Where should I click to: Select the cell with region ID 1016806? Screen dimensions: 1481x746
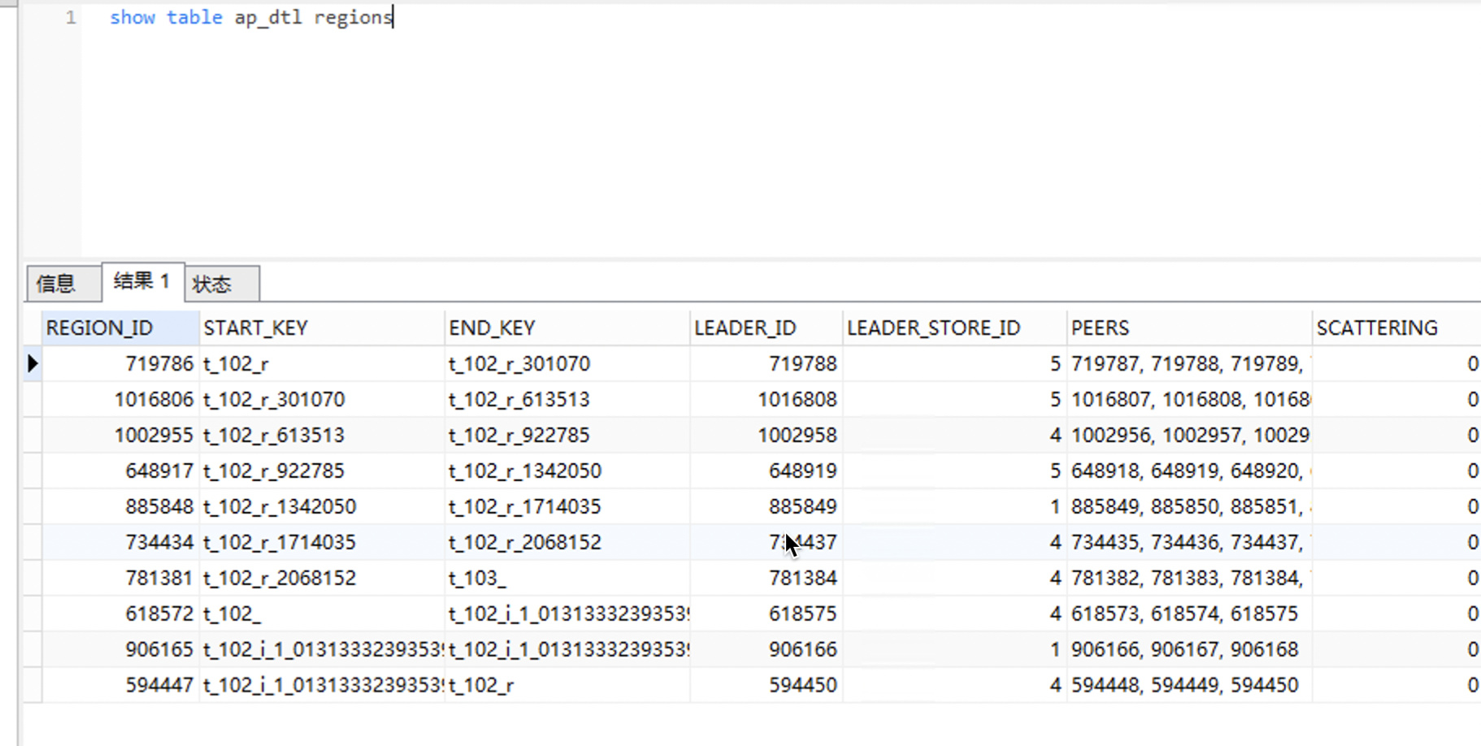[x=154, y=400]
